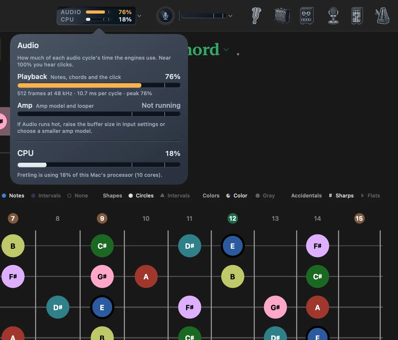398x340 pixels.
Task: Click the E note circle at fret 12, top string
Action: pos(233,246)
